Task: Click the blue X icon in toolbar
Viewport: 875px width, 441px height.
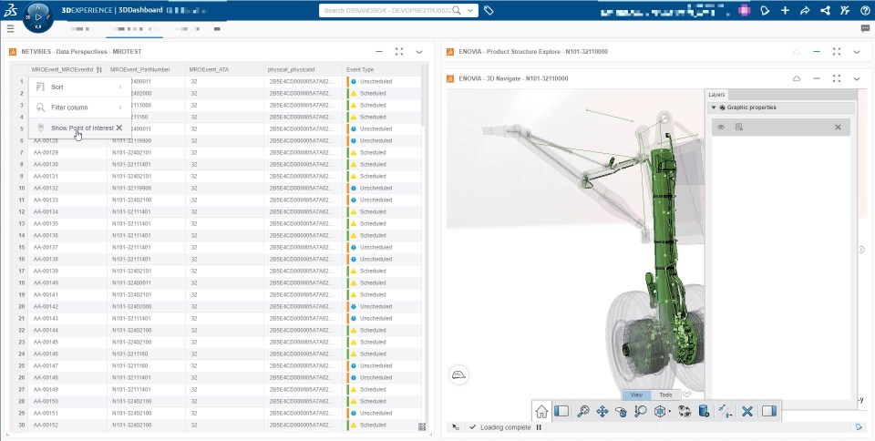Action: coord(747,412)
